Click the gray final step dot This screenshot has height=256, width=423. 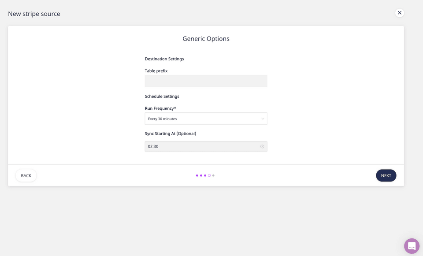pyautogui.click(x=214, y=175)
